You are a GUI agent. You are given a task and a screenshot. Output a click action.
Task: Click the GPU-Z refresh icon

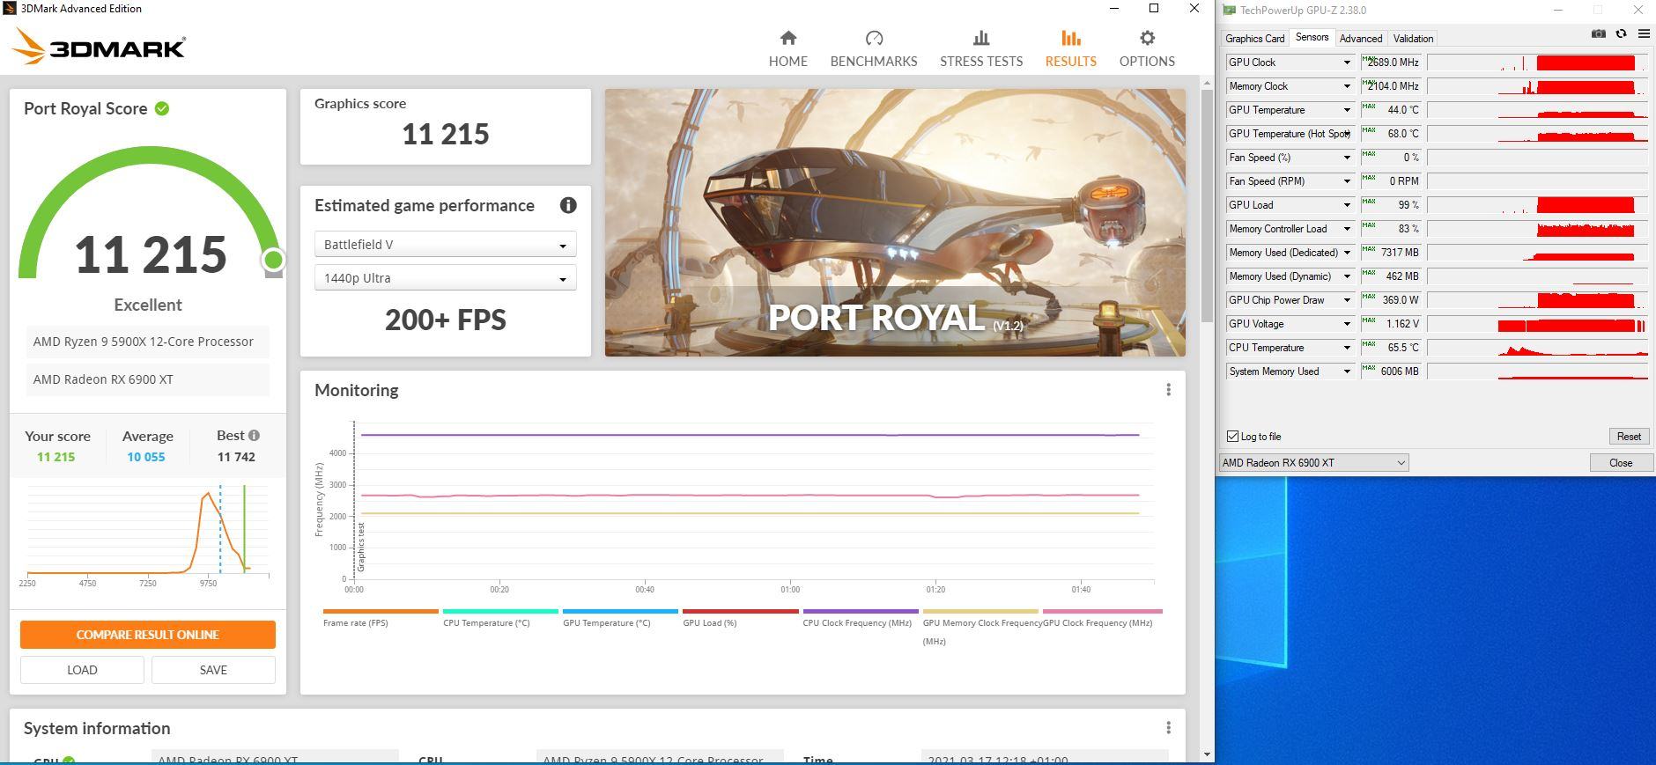coord(1621,34)
